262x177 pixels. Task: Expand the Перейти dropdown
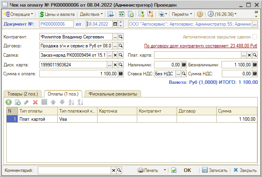(182, 14)
